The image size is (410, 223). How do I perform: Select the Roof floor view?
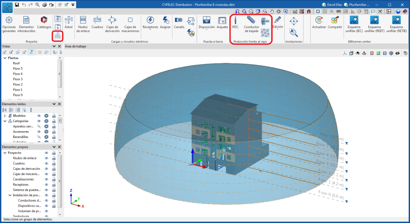click(x=16, y=63)
